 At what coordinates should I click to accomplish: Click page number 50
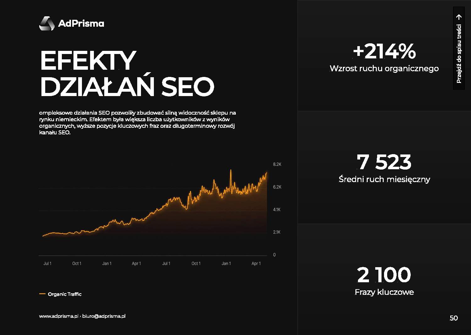tap(454, 318)
